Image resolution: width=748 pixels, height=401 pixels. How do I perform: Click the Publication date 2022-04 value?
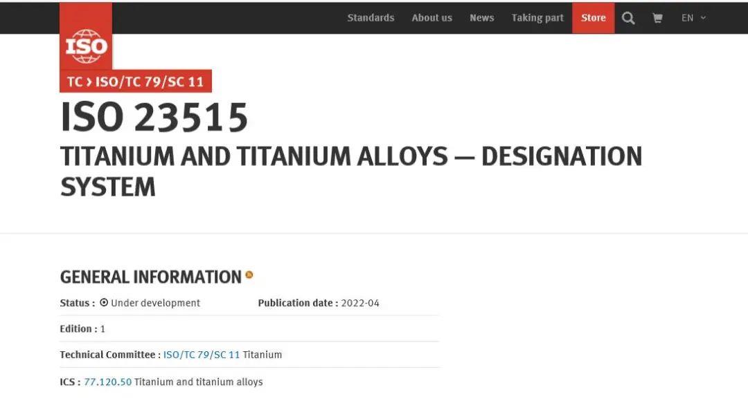point(360,303)
